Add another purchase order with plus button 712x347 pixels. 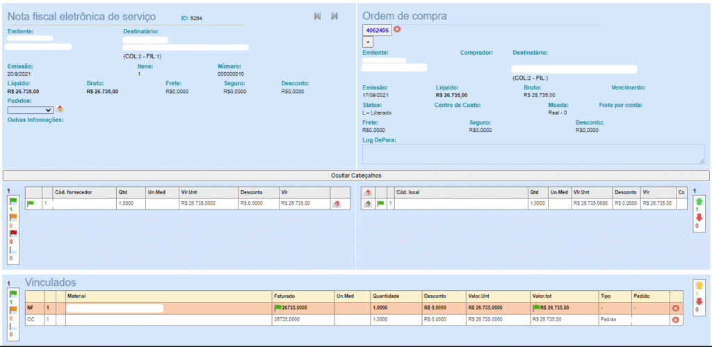pos(369,42)
